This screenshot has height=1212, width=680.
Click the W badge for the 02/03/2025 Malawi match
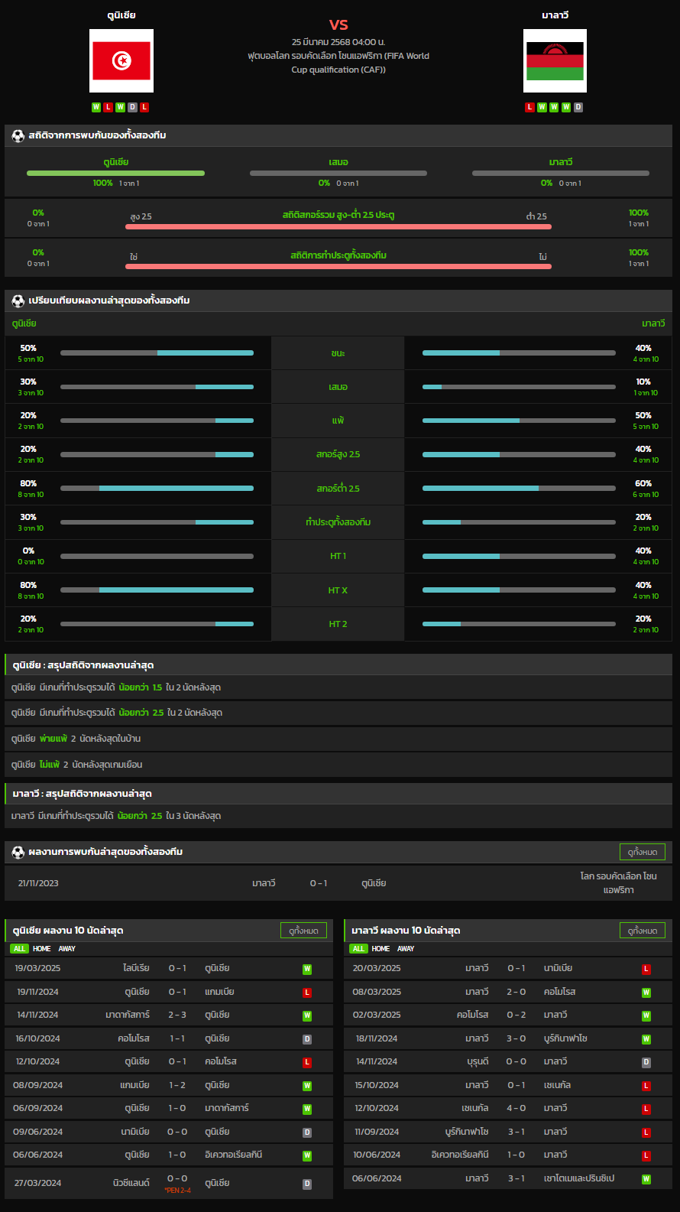coord(646,1015)
